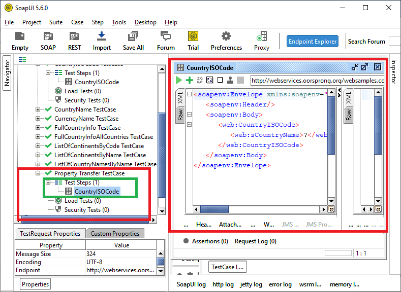This screenshot has width=401, height=292.
Task: Open the Request Log (0) tab
Action: [x=256, y=241]
